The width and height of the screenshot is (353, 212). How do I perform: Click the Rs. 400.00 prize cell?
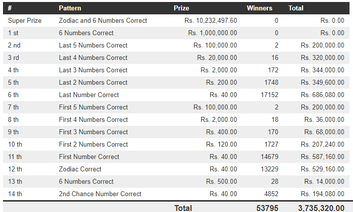[x=221, y=132]
